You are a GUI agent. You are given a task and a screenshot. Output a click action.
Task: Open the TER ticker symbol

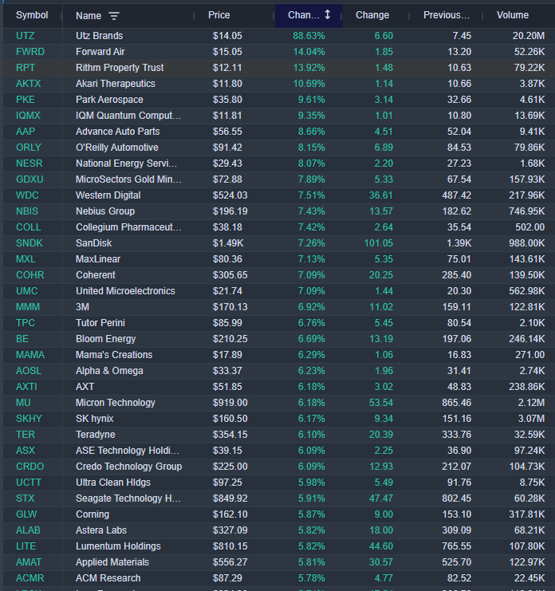click(x=26, y=435)
